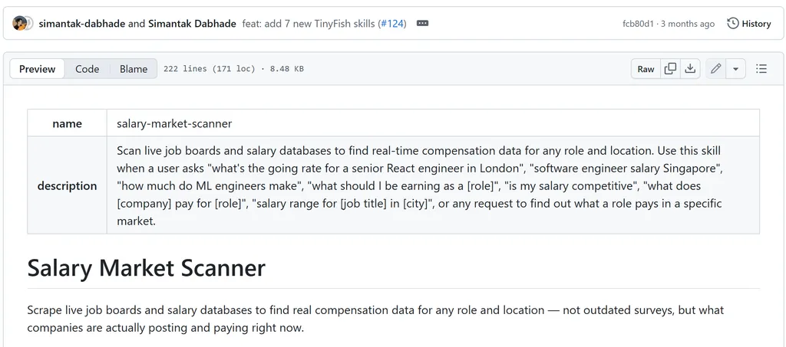This screenshot has height=347, width=786.
Task: Open file History
Action: pyautogui.click(x=749, y=24)
